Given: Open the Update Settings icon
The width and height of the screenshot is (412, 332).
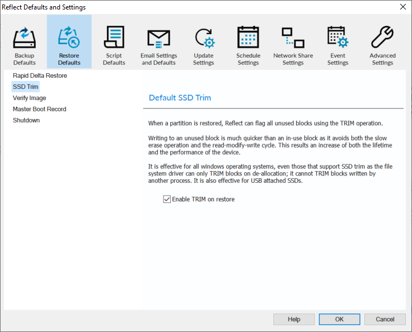Looking at the screenshot, I should (x=205, y=38).
